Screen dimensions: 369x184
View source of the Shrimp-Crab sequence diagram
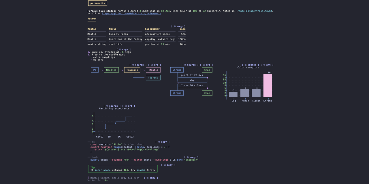[190, 65]
